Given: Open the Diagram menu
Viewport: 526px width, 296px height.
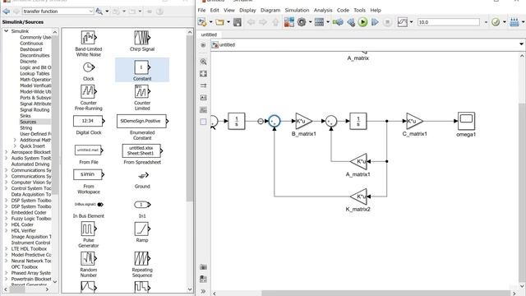Looking at the screenshot, I should [x=270, y=10].
